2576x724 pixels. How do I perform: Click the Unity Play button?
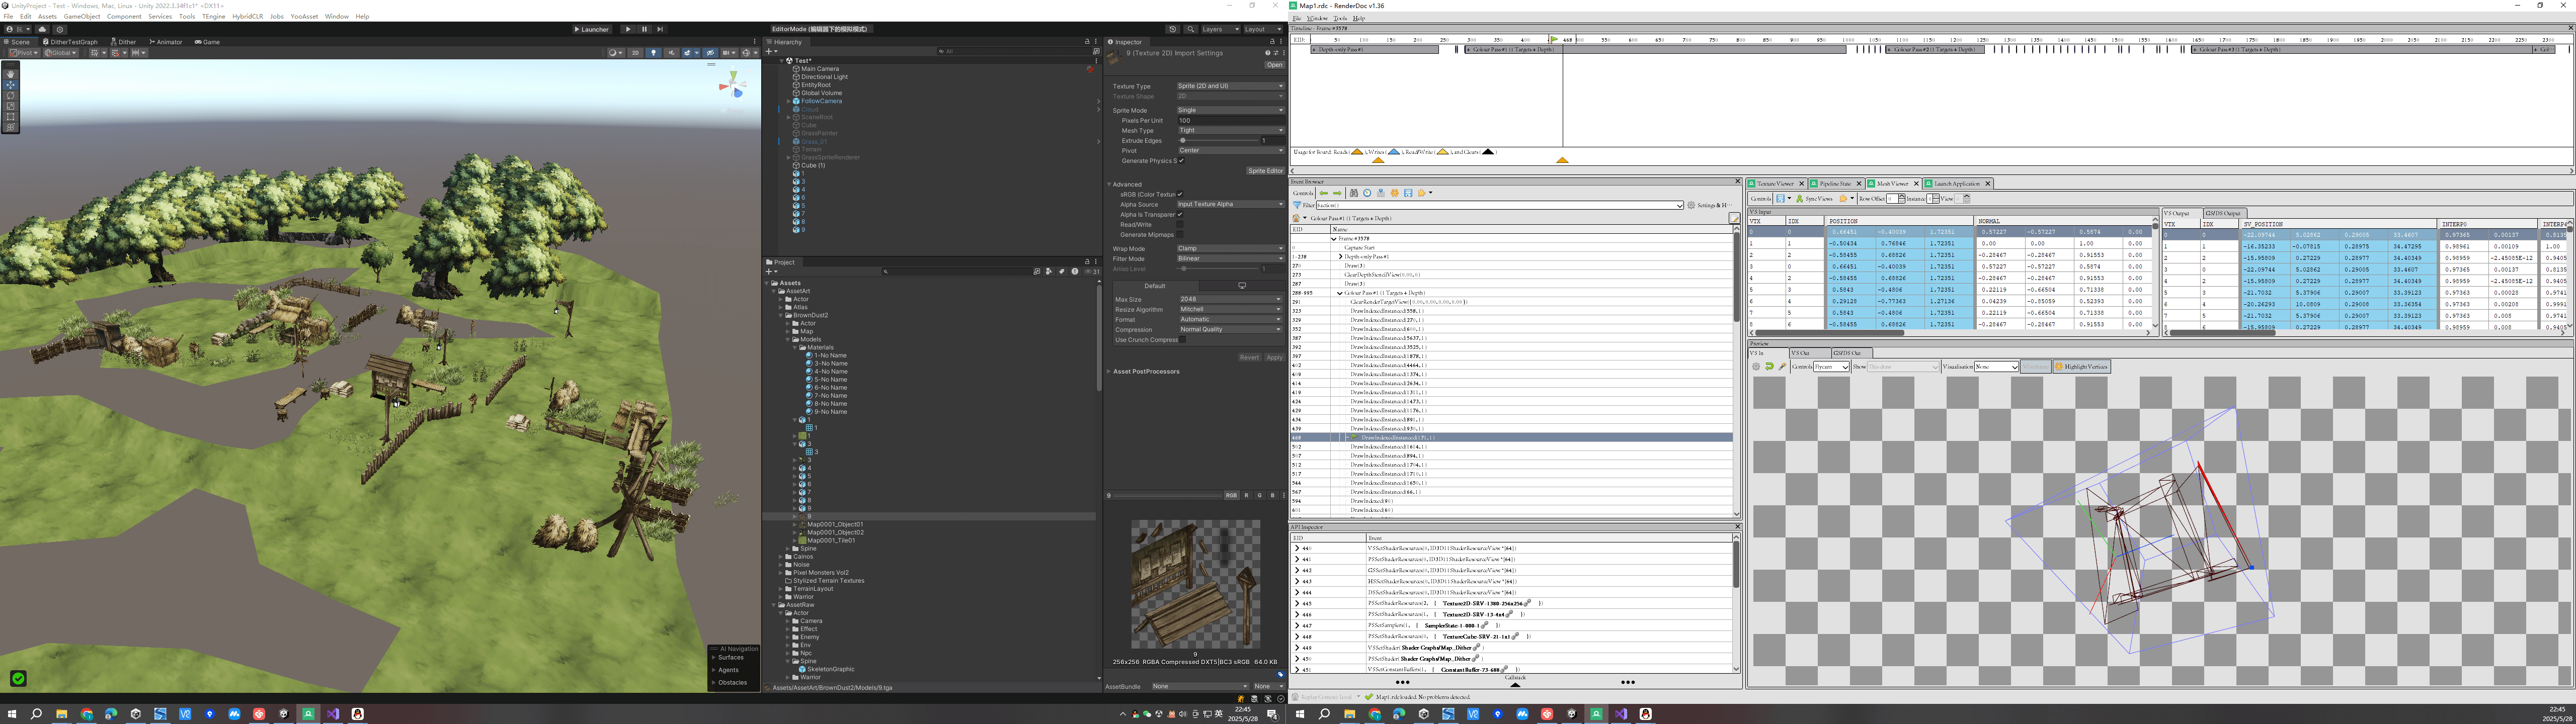pos(628,29)
